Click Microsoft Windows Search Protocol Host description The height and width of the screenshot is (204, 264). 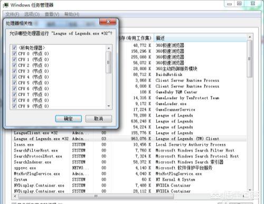click(197, 156)
